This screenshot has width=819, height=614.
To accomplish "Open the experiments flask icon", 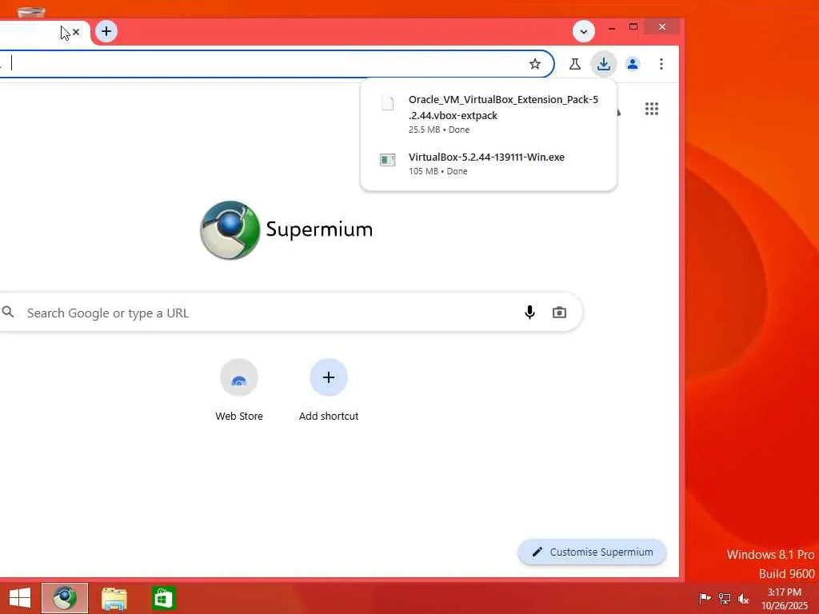I will tap(574, 64).
